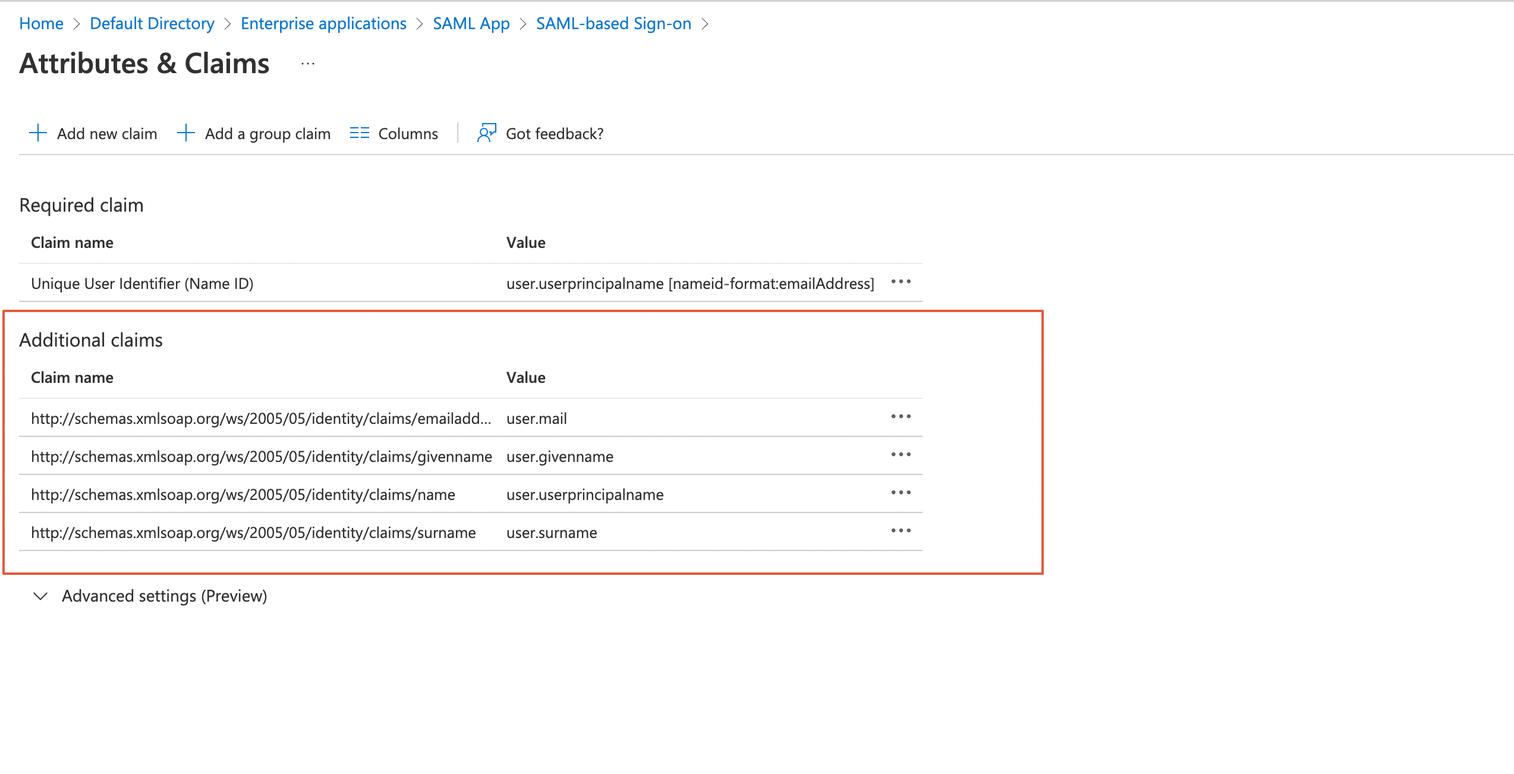Open the options menu for the claims/name row

[x=901, y=493]
